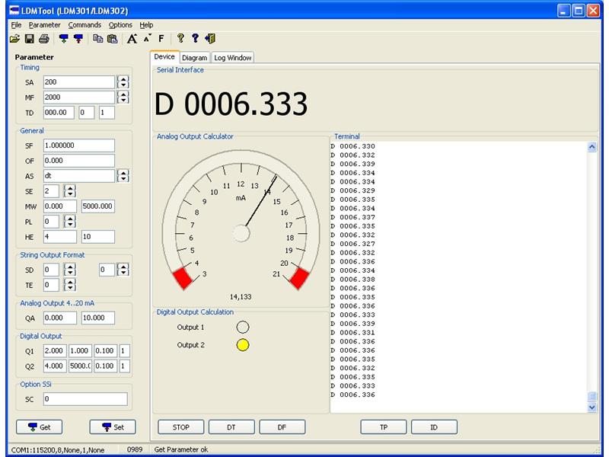Click the SC input field in Option SSI
This screenshot has height=457, width=609.
[85, 399]
